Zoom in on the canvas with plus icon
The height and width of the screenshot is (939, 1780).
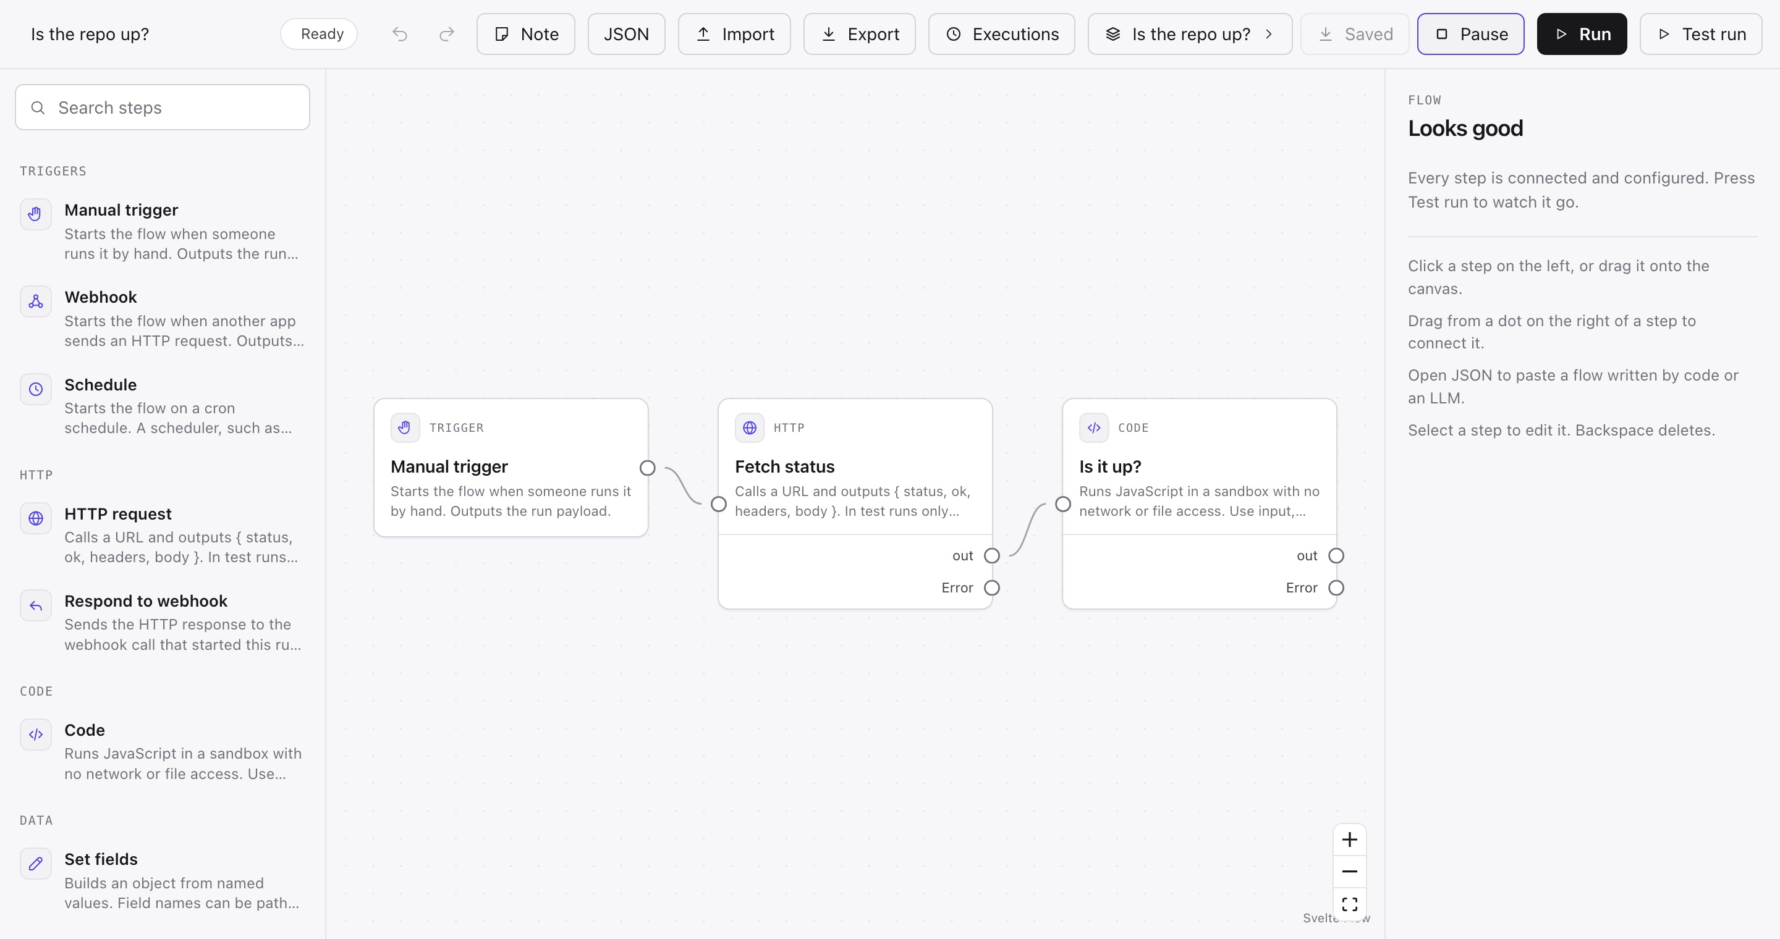click(x=1349, y=840)
